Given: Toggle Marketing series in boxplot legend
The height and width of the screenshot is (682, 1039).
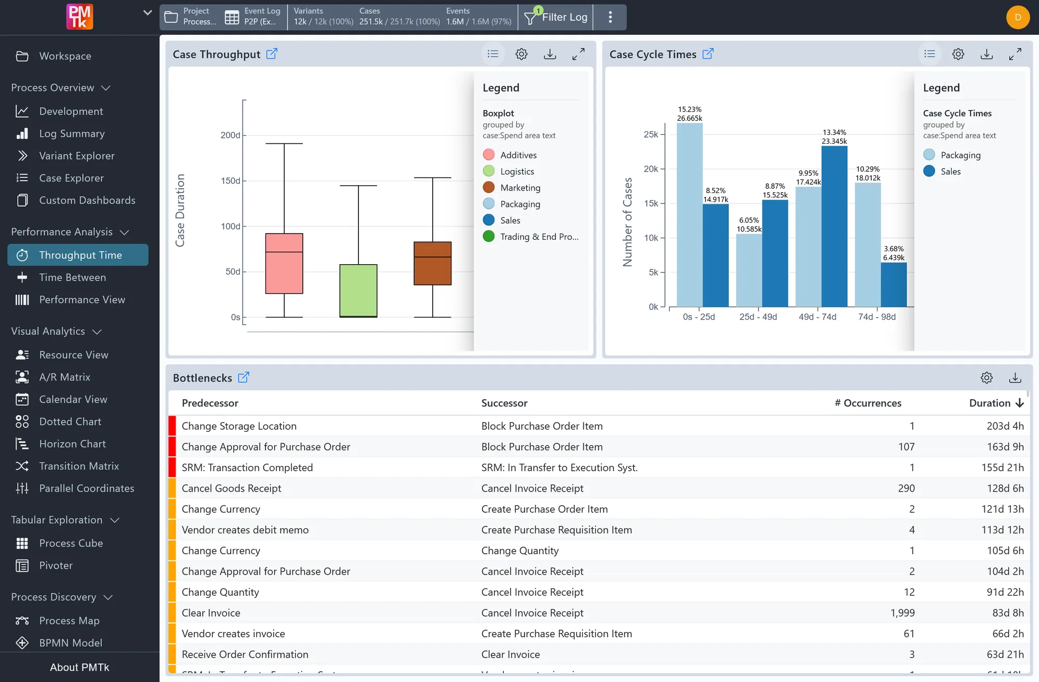Looking at the screenshot, I should [512, 187].
